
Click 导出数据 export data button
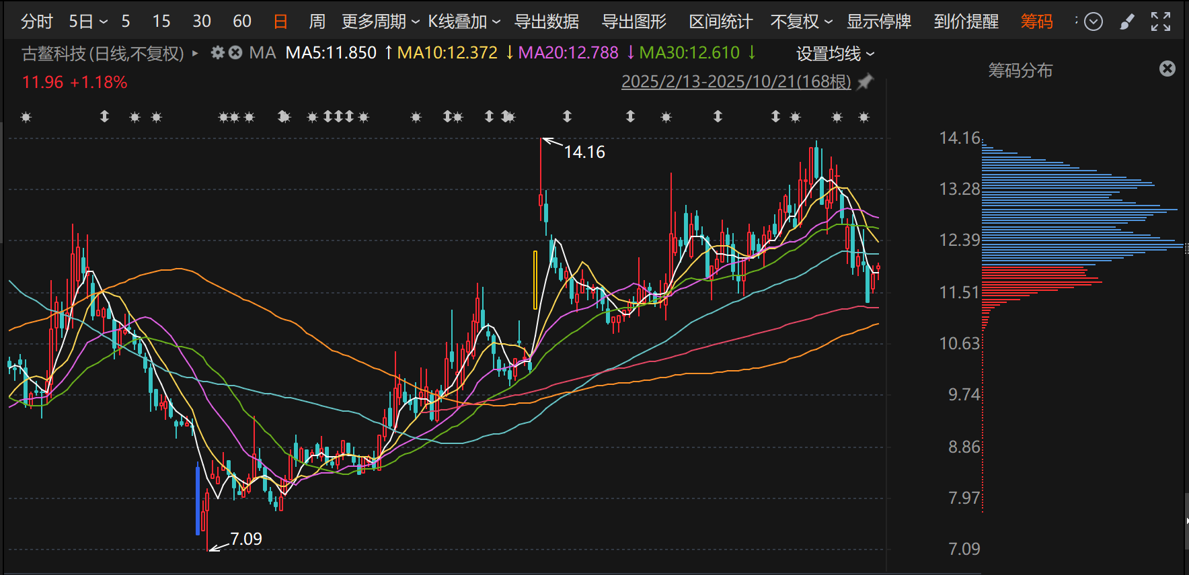[x=546, y=21]
